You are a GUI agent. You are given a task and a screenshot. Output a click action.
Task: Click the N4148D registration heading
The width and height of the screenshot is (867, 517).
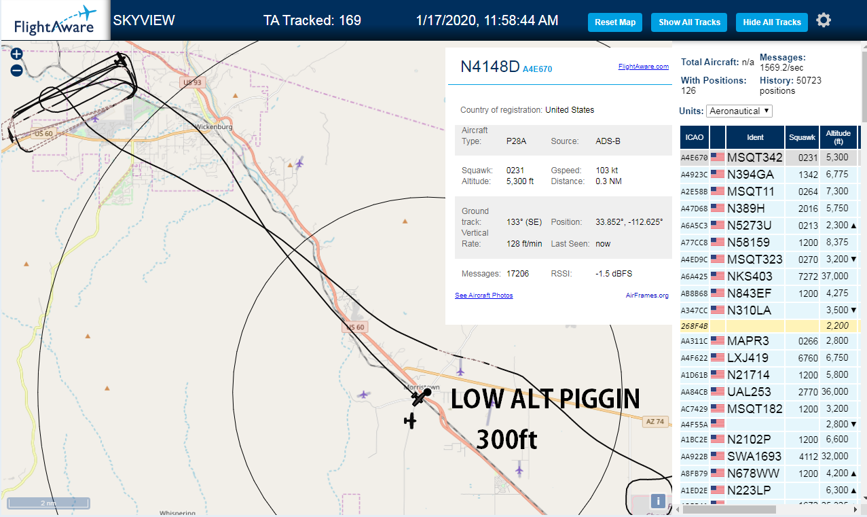490,67
